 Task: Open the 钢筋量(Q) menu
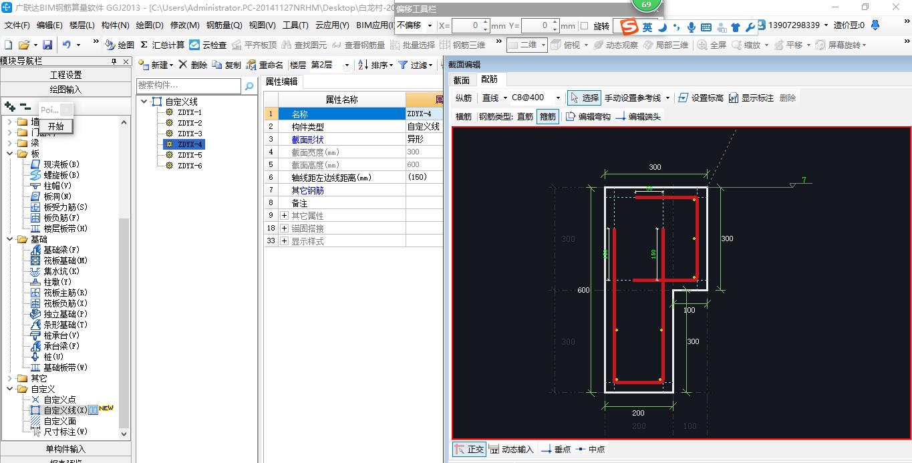coord(224,25)
